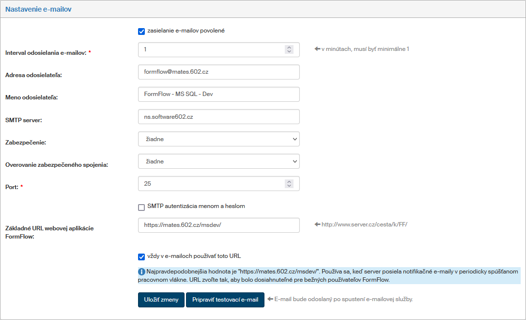Viewport: 526px width, 320px height.
Task: Click the email sending interval input
Action: click(211, 49)
